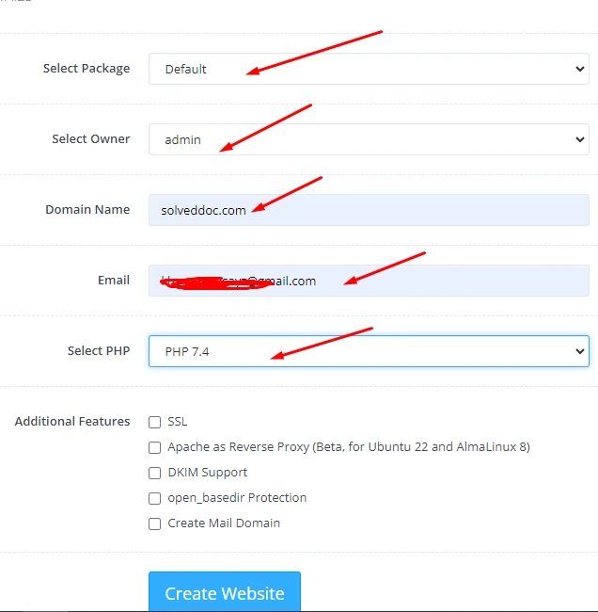Open the Select Package dropdown
Screen dimensions: 598x612
(x=369, y=69)
